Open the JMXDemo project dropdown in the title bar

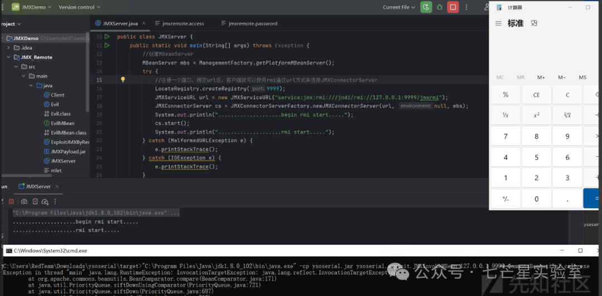(32, 7)
